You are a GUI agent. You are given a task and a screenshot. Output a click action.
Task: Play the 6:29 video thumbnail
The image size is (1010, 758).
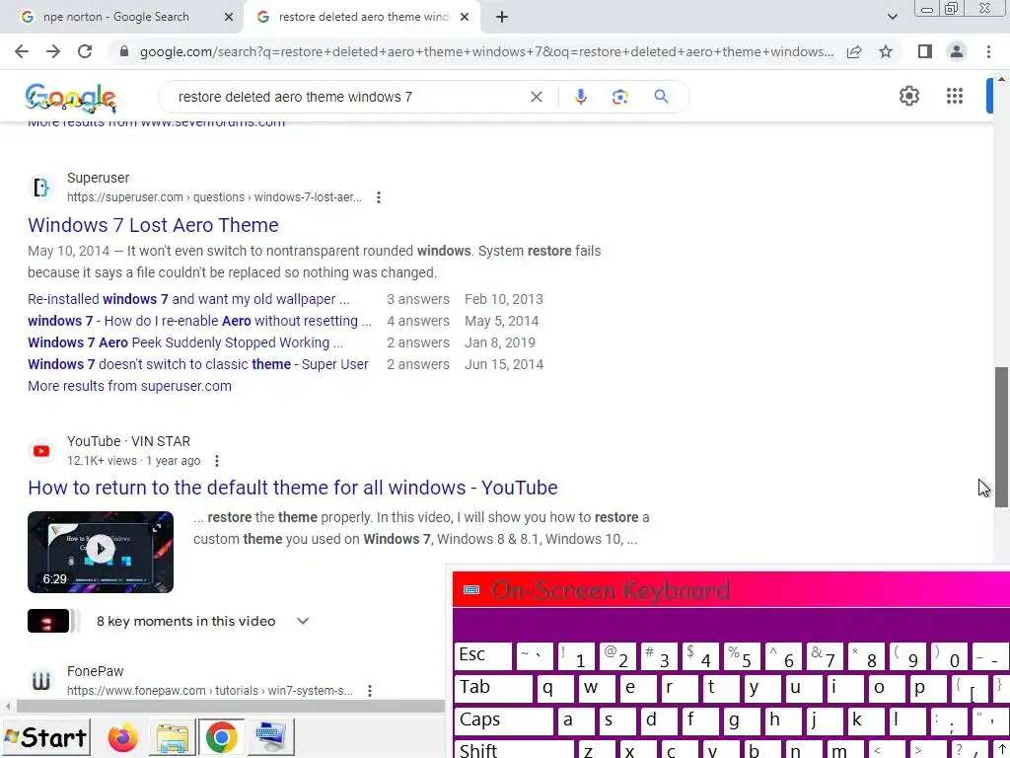tap(101, 552)
